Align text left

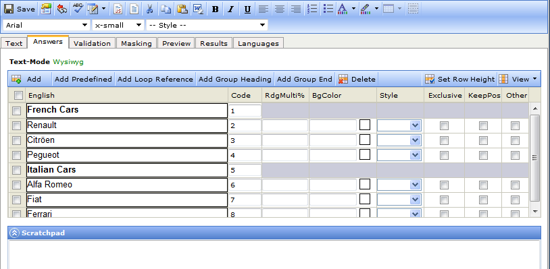coord(263,9)
